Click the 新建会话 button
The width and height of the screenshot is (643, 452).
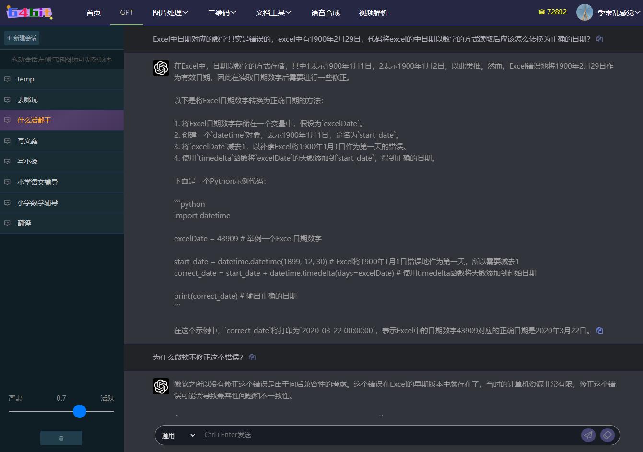[22, 38]
